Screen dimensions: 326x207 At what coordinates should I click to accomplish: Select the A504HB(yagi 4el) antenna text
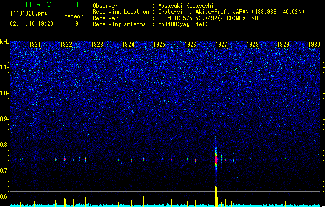pyautogui.click(x=183, y=24)
